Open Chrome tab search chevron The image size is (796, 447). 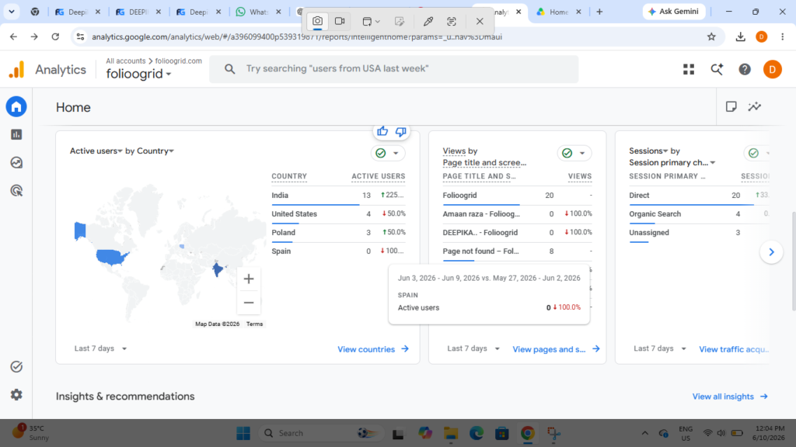[11, 11]
